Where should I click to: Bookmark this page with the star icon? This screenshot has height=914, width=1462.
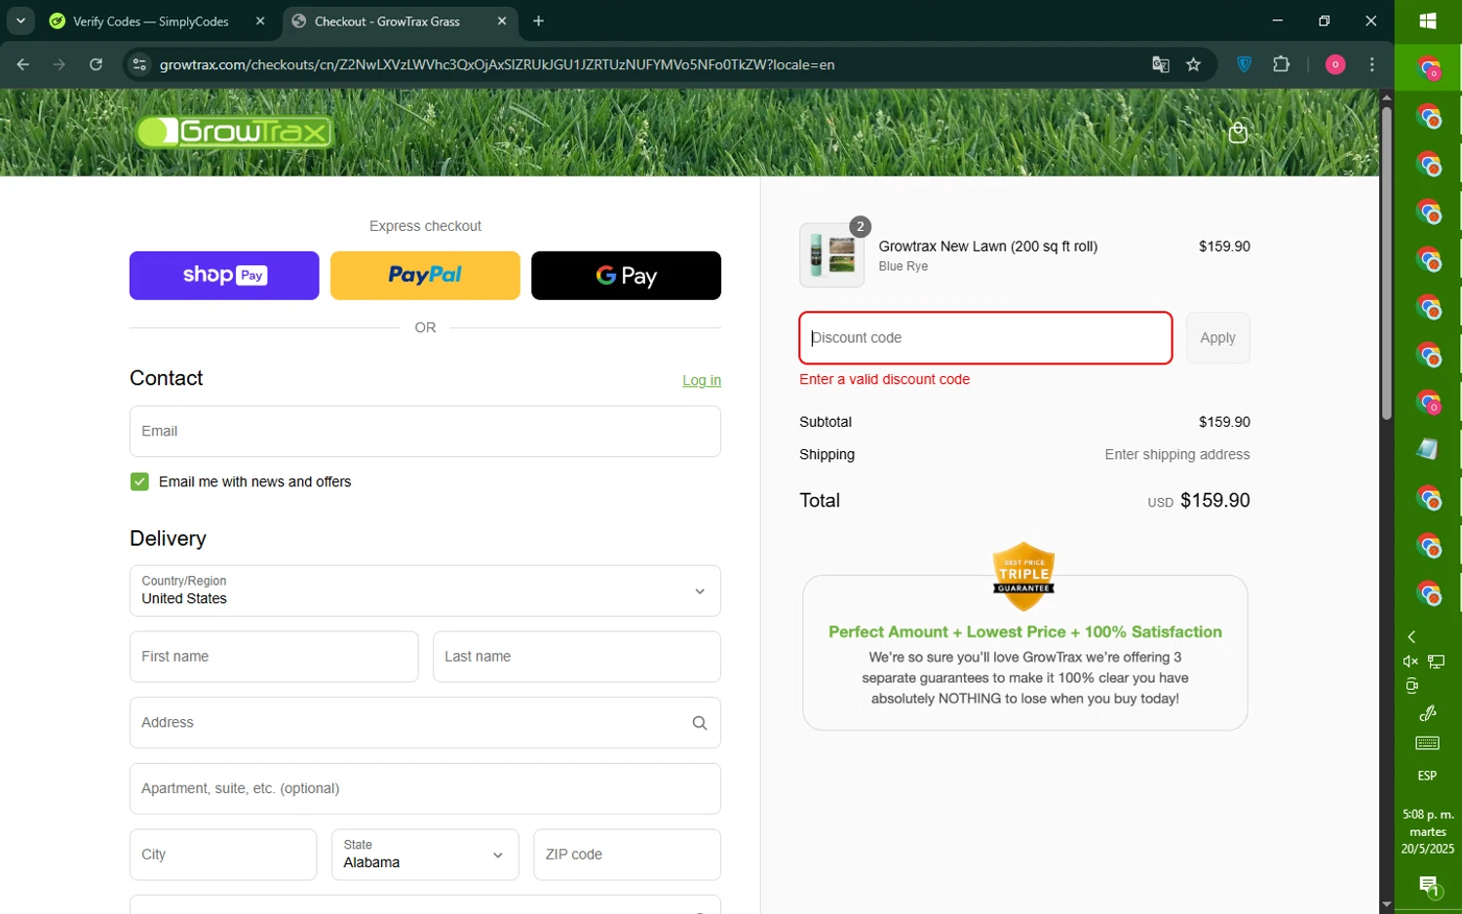pos(1193,64)
